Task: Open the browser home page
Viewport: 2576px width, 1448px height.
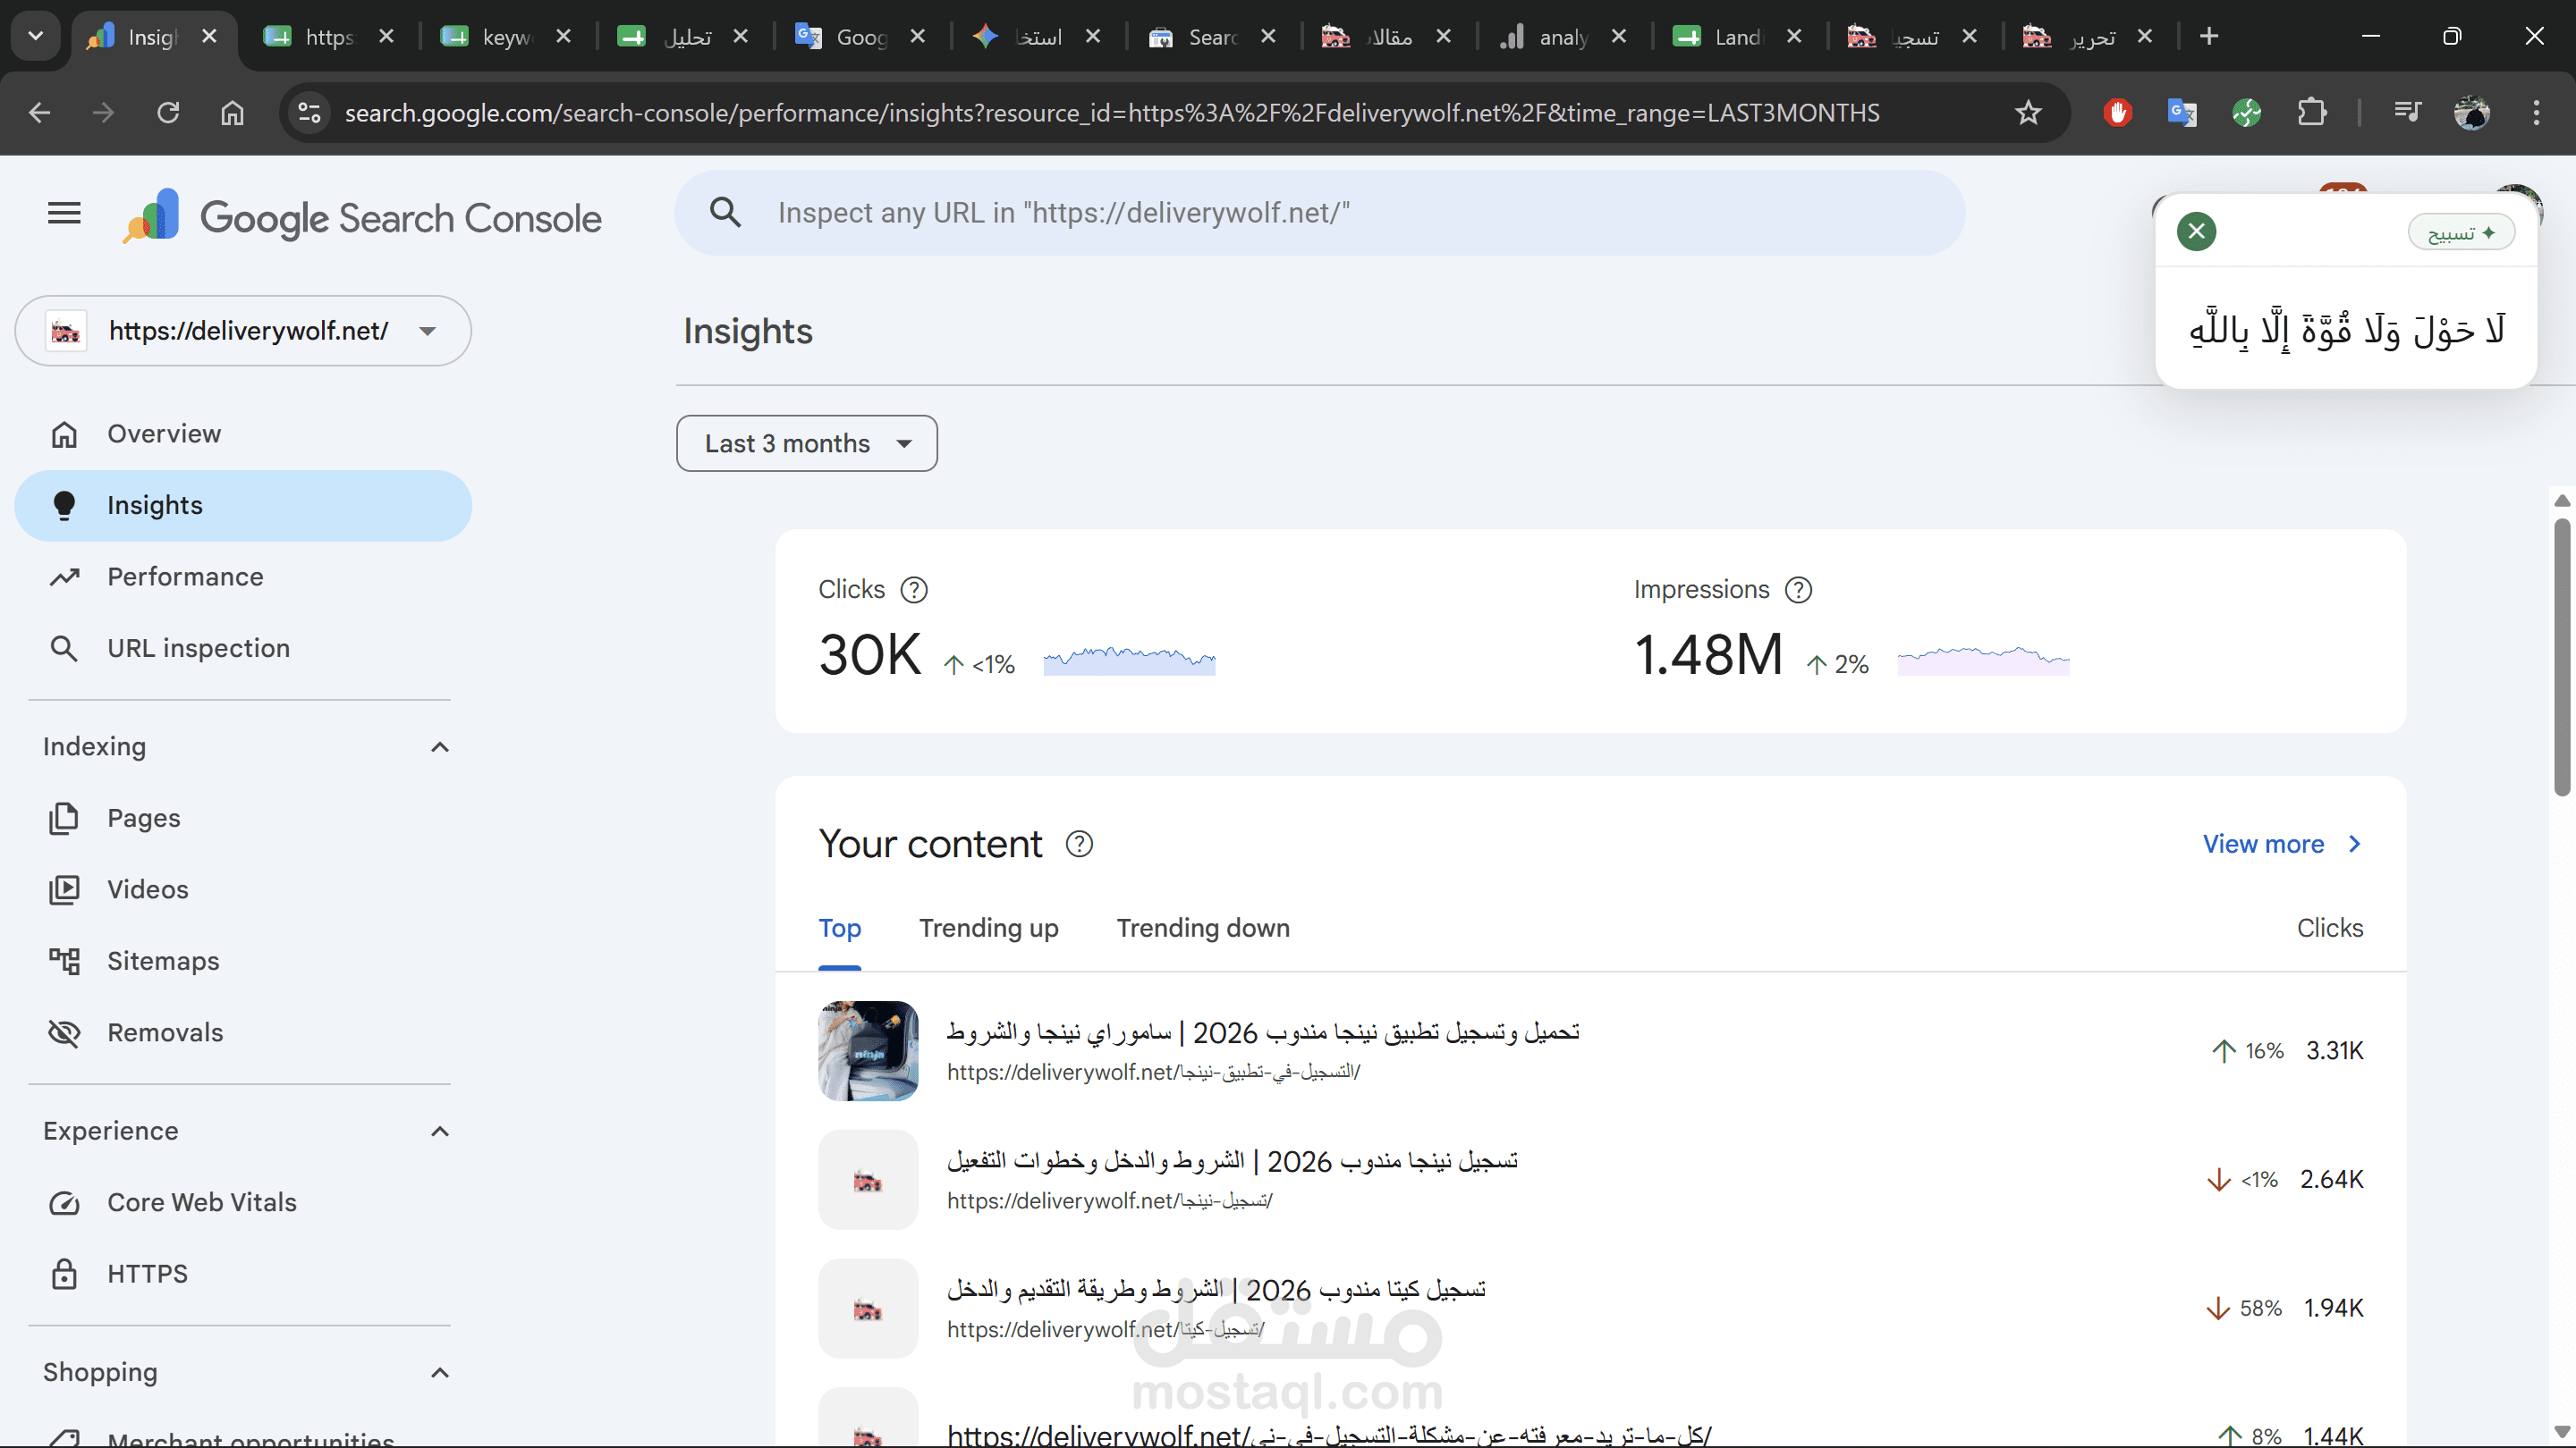Action: tap(232, 113)
